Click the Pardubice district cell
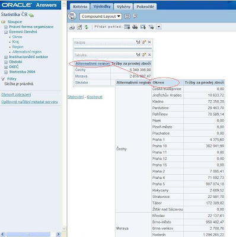 [167, 108]
